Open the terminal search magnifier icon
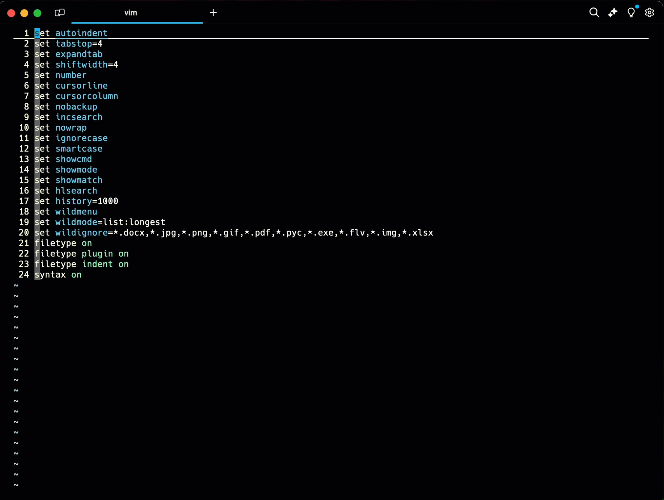This screenshot has height=500, width=664. tap(594, 13)
